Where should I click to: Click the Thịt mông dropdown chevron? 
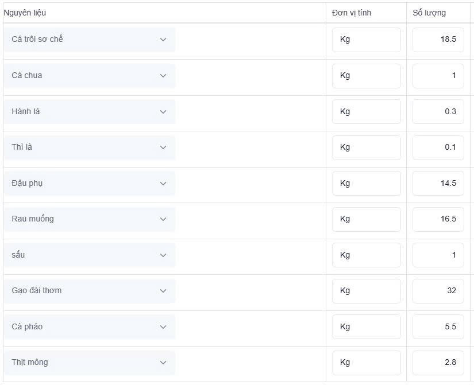pos(163,363)
